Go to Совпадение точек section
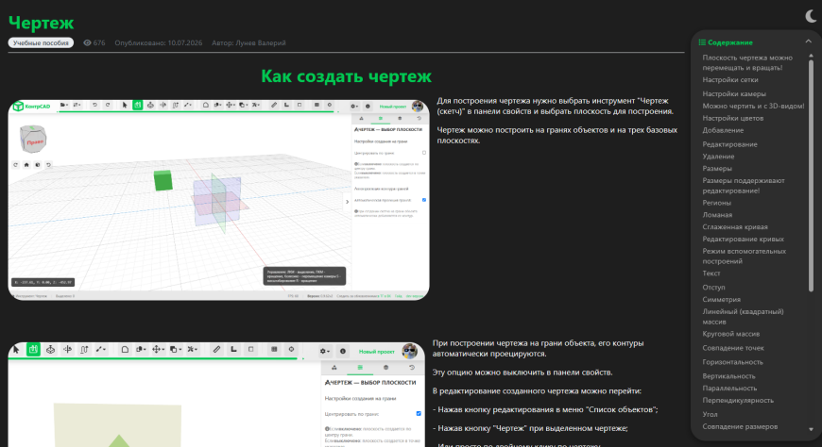Image resolution: width=822 pixels, height=447 pixels. tap(733, 348)
